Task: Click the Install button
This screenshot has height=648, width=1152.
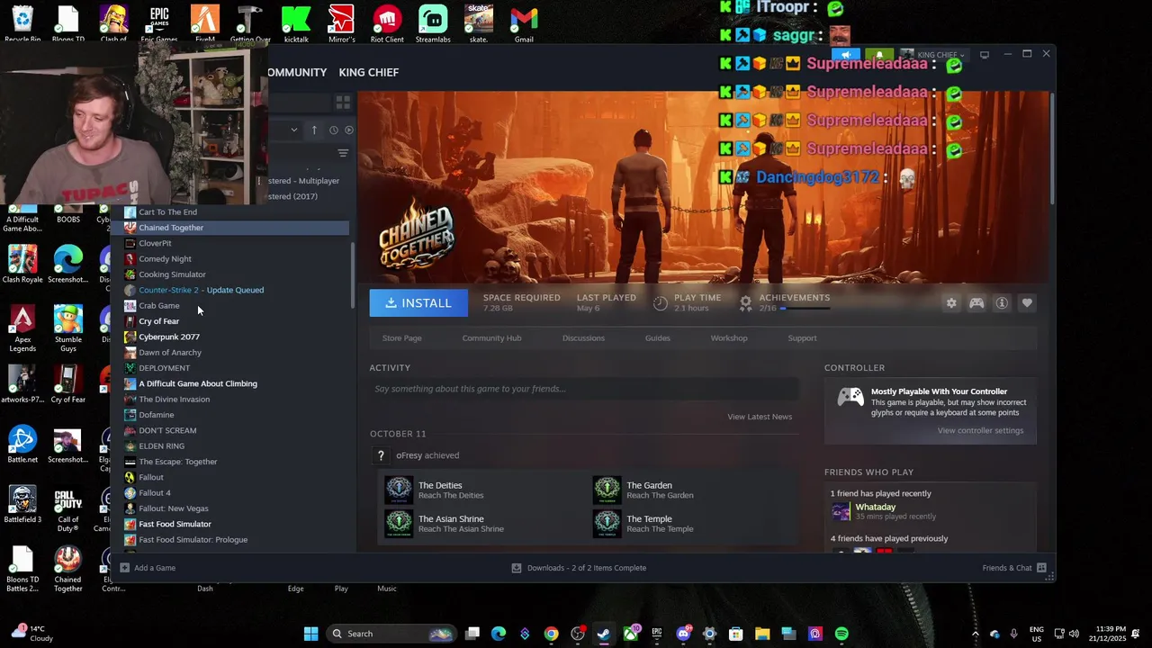Action: 418,303
